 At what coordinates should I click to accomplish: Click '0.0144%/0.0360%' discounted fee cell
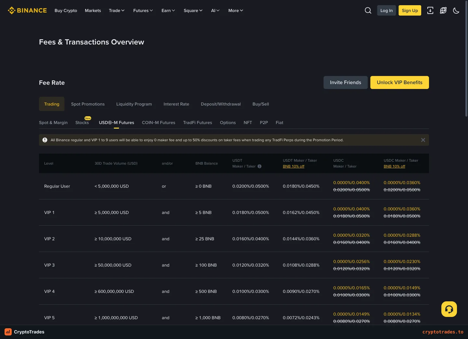(x=301, y=239)
